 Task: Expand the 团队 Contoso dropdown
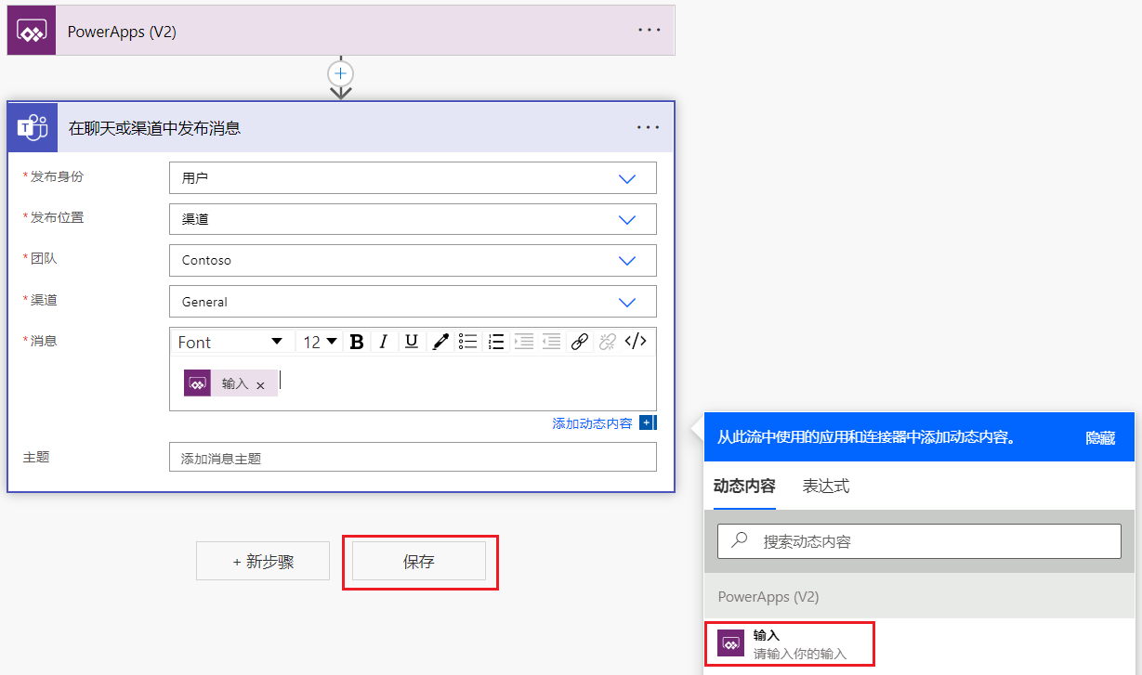click(x=627, y=260)
